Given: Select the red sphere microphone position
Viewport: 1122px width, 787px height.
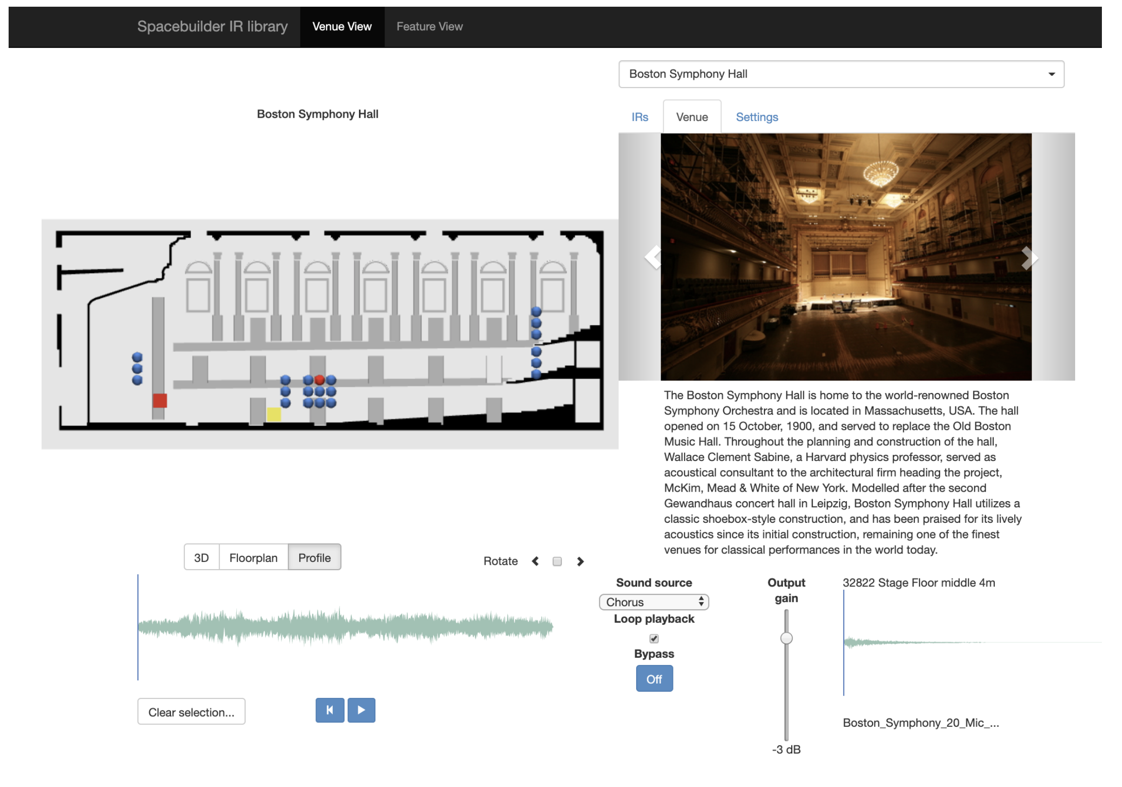Looking at the screenshot, I should (320, 380).
